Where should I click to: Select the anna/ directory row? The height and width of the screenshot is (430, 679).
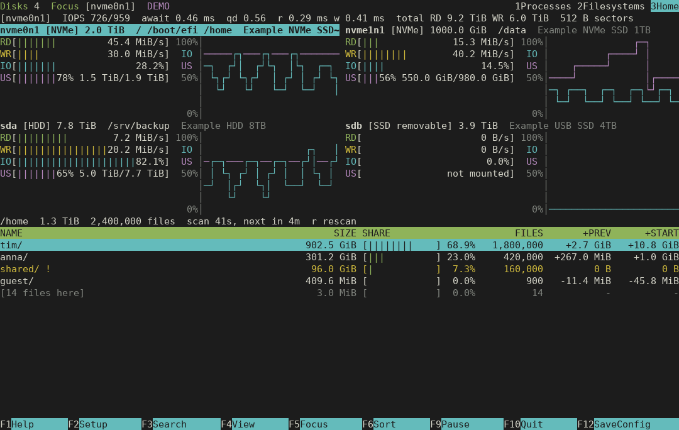339,256
